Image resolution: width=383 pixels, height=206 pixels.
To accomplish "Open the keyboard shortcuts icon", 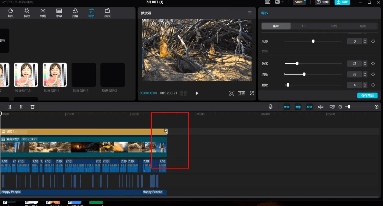I will 268,2.
